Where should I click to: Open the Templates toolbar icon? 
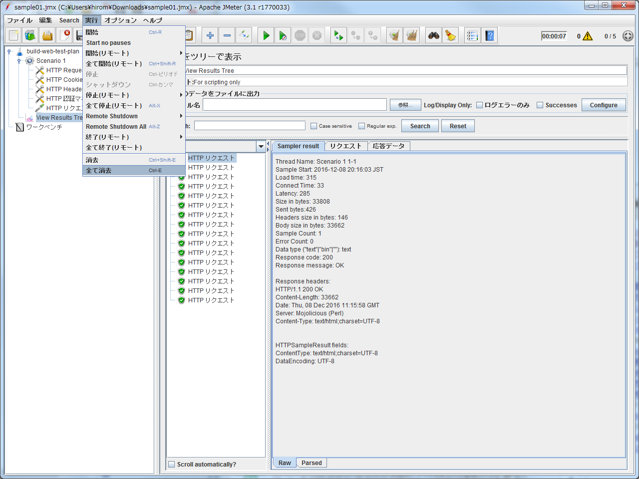[30, 35]
